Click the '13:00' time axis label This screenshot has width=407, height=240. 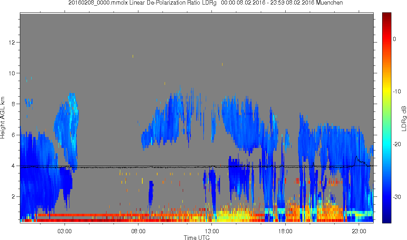[x=211, y=231]
